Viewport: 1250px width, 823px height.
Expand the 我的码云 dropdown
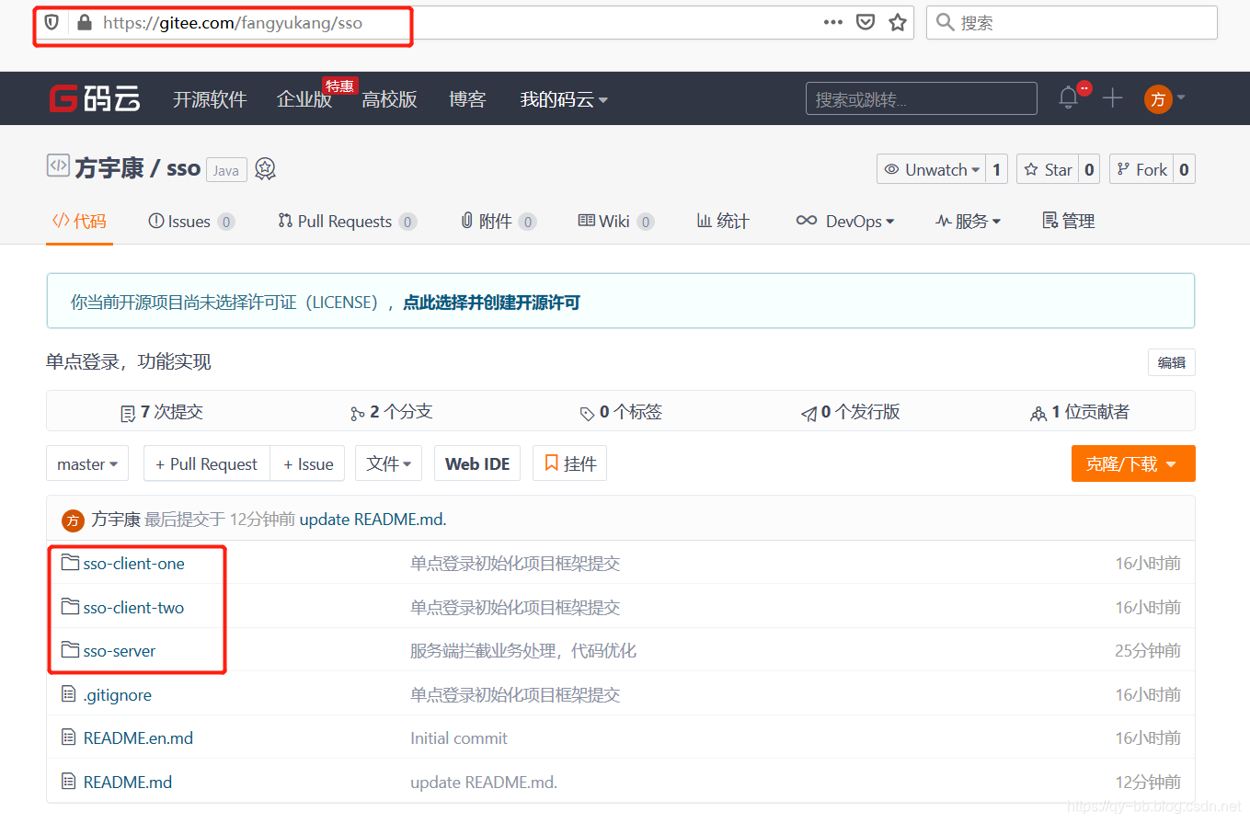[564, 99]
